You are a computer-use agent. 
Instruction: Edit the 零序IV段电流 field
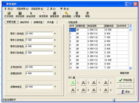[x=39, y=53]
